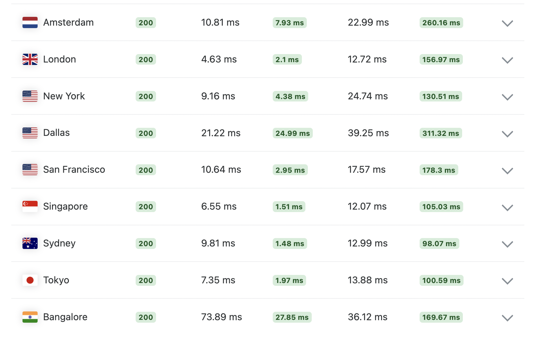This screenshot has height=349, width=537.
Task: Expand the London row chevron
Action: [507, 60]
